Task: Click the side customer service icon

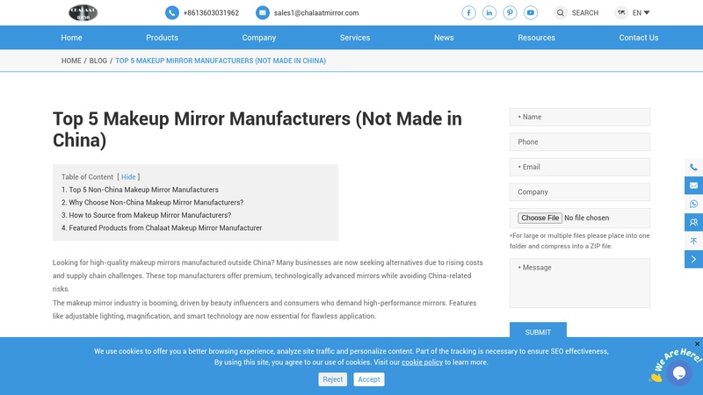Action: [693, 222]
